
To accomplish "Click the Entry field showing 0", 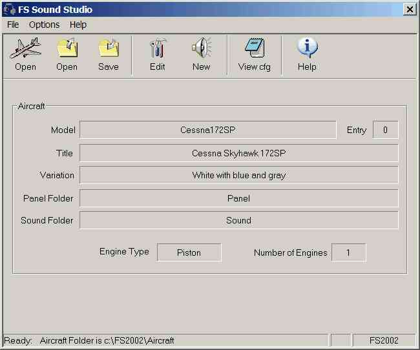I will 385,130.
